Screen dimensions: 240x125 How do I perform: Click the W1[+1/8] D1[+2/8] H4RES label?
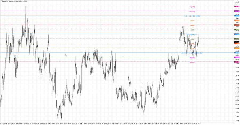(x=192, y=16)
